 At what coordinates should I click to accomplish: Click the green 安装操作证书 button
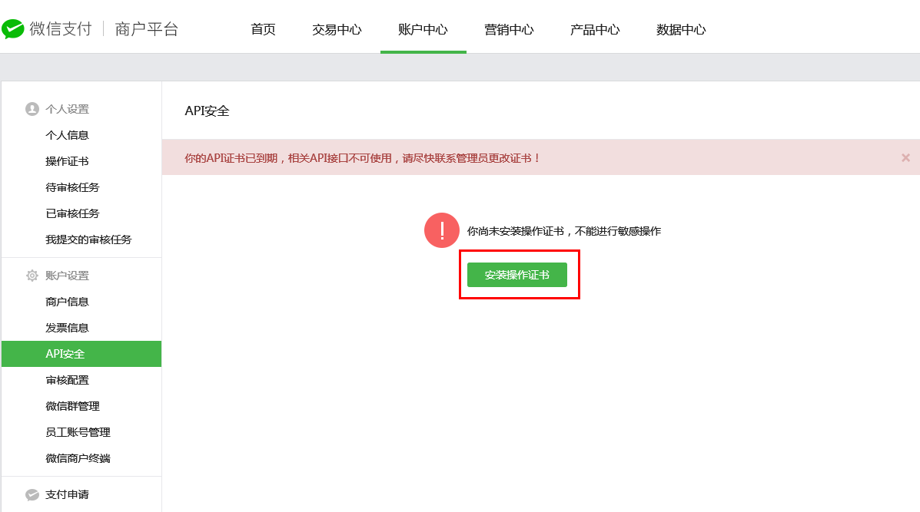(x=516, y=275)
